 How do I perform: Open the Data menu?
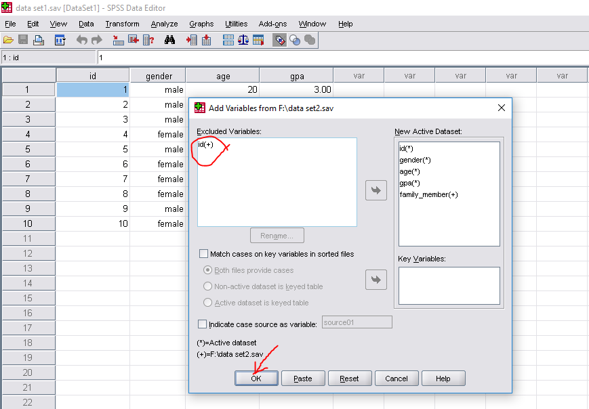[86, 24]
